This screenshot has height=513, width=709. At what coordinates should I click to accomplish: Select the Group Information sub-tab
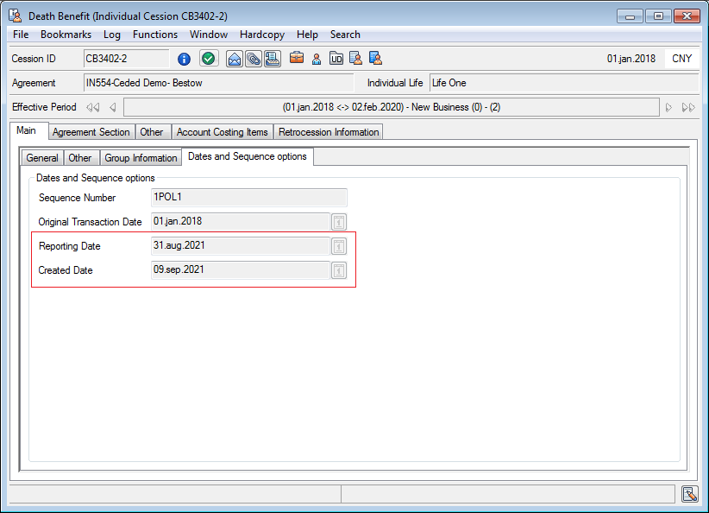point(141,158)
